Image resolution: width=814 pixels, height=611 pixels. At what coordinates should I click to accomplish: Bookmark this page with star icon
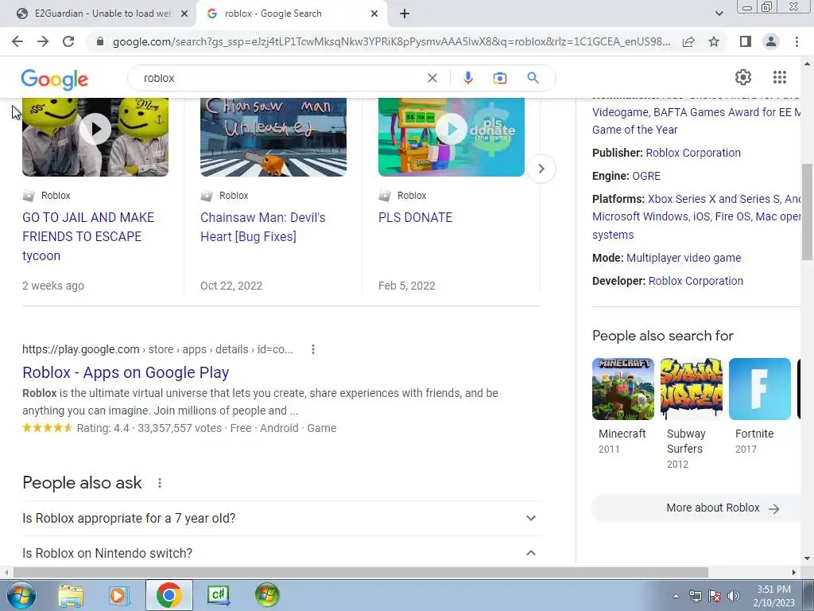coord(714,41)
